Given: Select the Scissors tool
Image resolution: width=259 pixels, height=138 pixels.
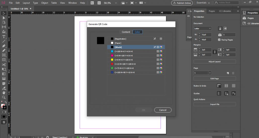Looking at the screenshot, I should click(4, 64).
